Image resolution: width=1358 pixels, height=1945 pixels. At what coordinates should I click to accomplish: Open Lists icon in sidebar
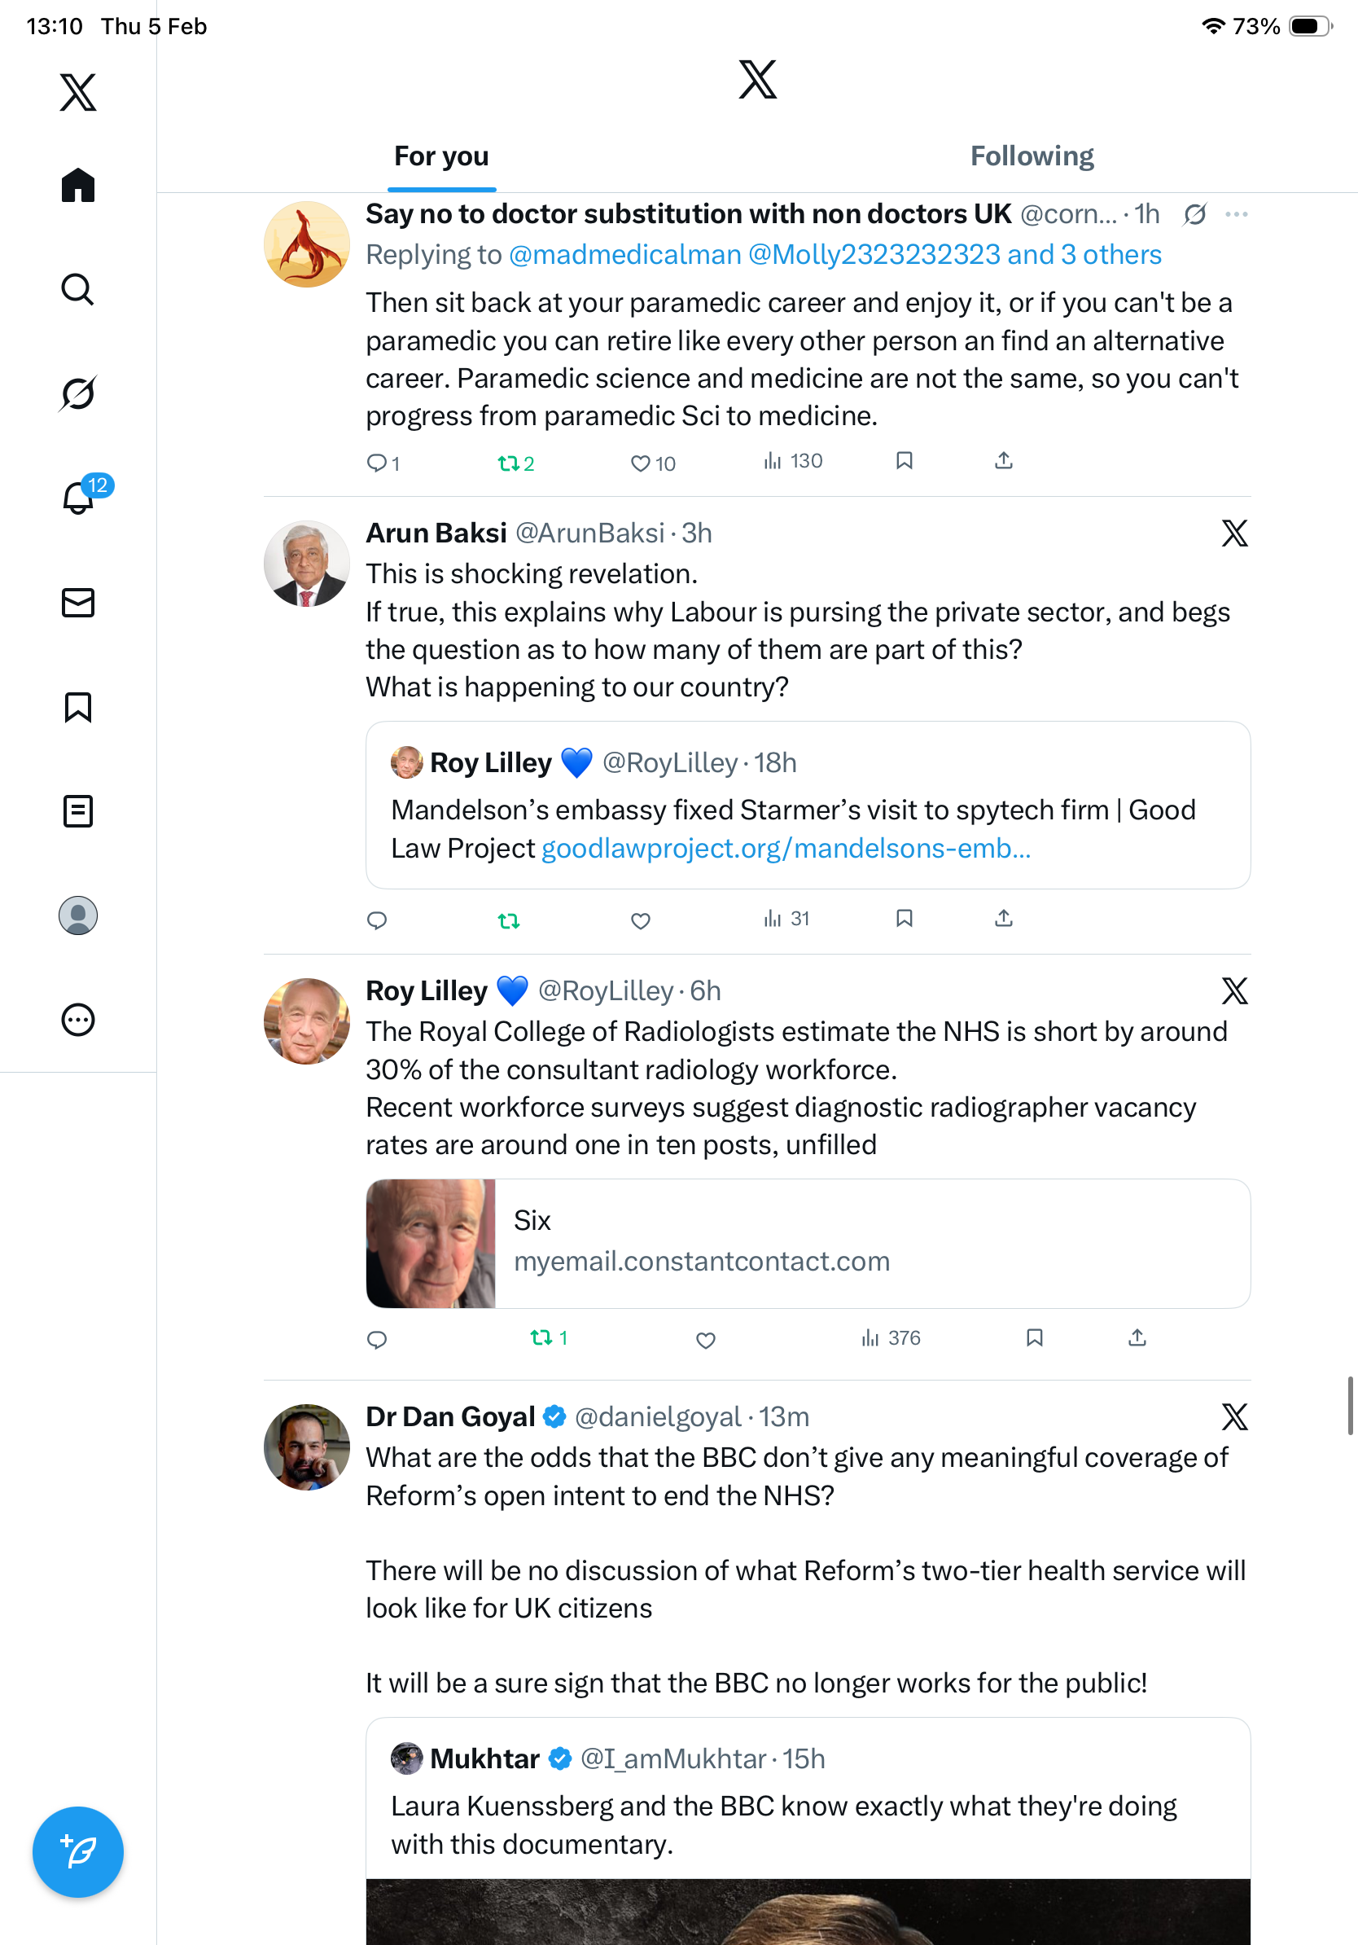[x=78, y=810]
